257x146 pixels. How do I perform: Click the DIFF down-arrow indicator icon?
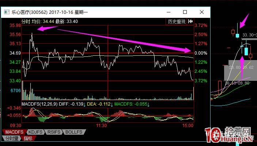(84, 104)
